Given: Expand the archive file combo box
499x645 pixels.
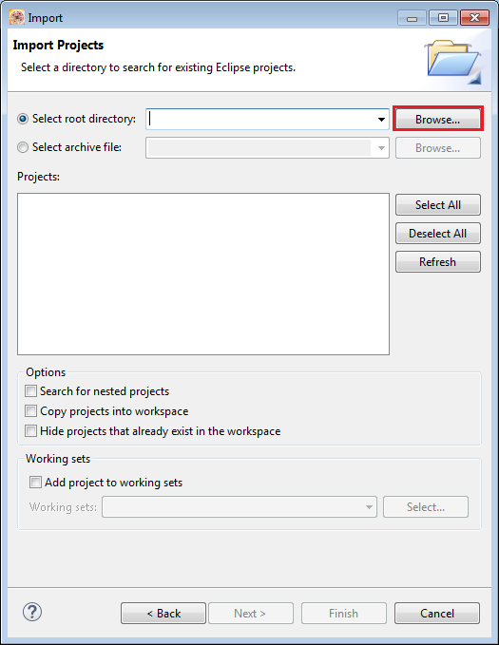Looking at the screenshot, I should point(381,148).
